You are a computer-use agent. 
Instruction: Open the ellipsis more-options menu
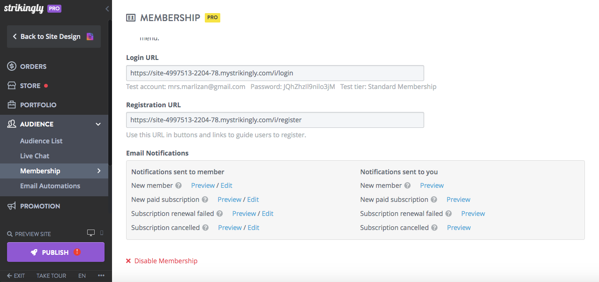tap(101, 275)
